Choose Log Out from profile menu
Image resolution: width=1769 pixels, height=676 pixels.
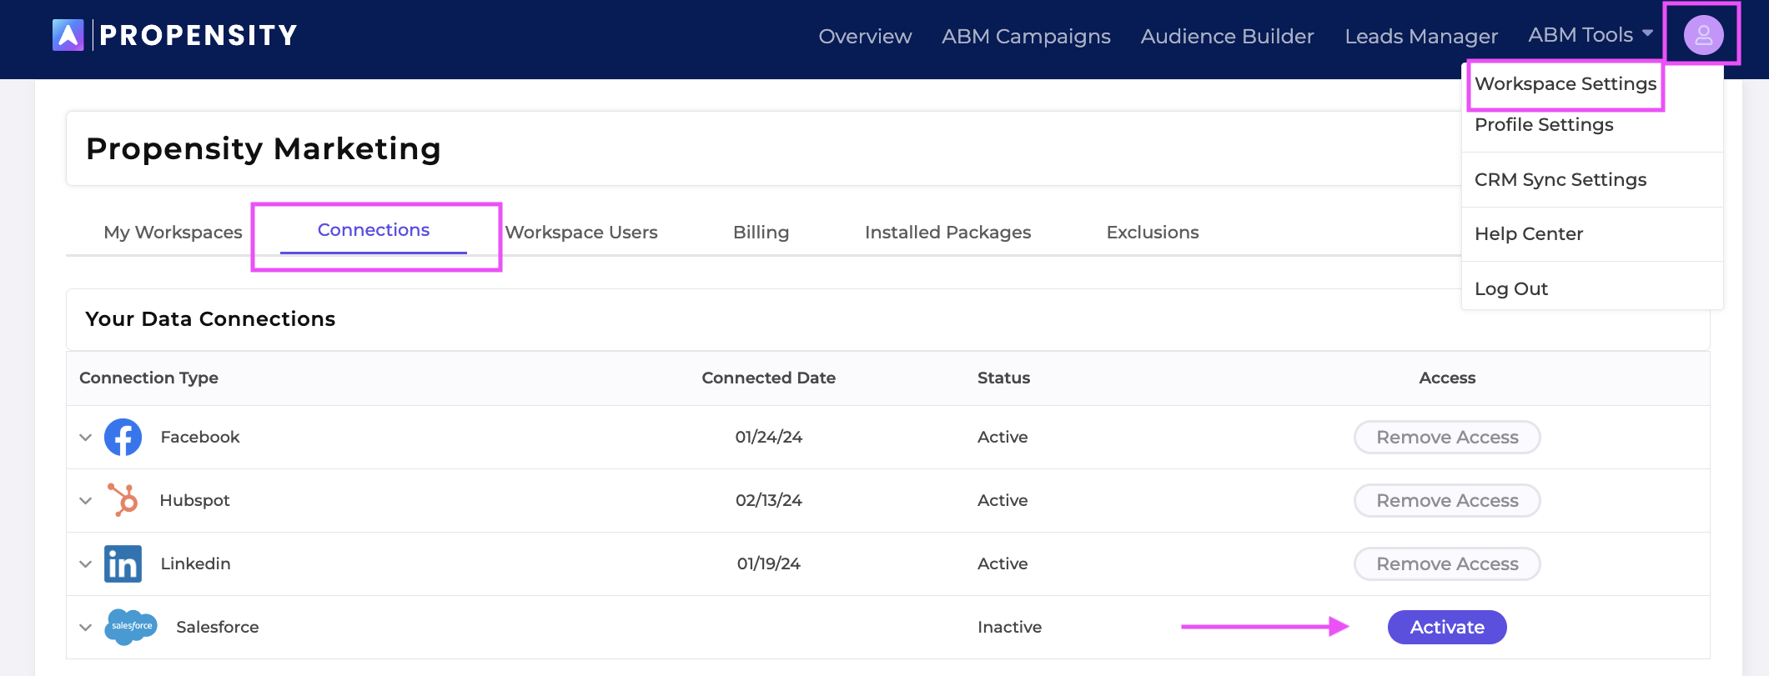click(1511, 288)
